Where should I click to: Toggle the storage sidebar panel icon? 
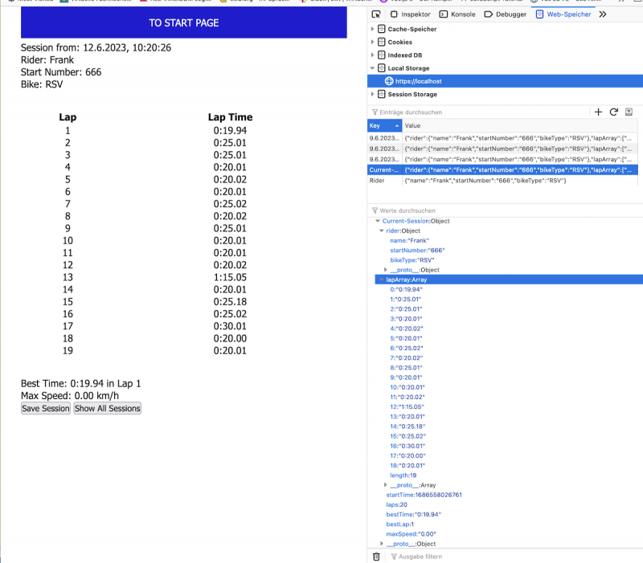coord(629,112)
